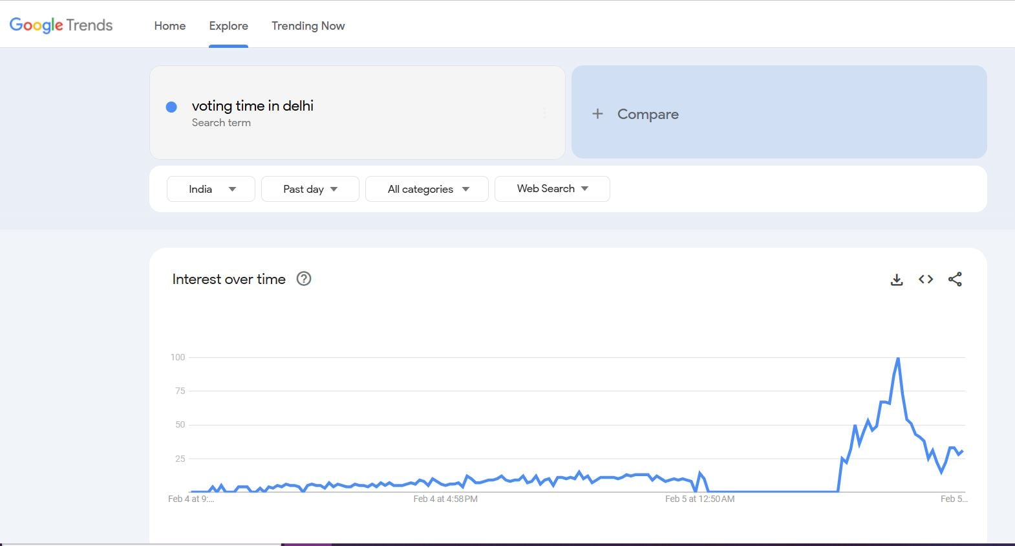Switch to the Explore tab
1015x546 pixels.
228,26
